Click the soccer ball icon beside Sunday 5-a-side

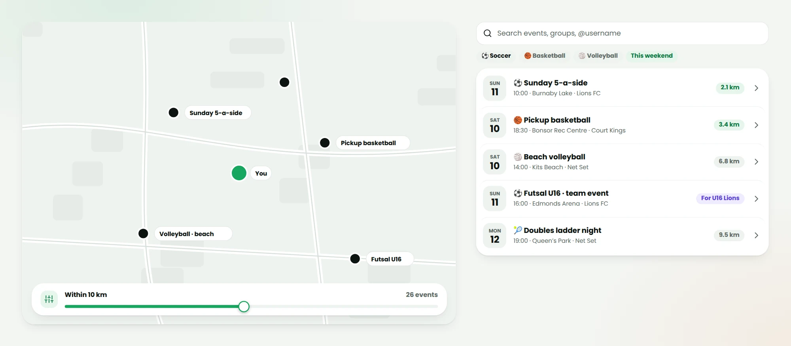(518, 83)
